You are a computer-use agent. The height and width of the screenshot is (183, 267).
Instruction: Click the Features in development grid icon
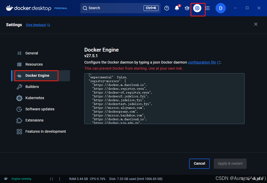[19, 131]
